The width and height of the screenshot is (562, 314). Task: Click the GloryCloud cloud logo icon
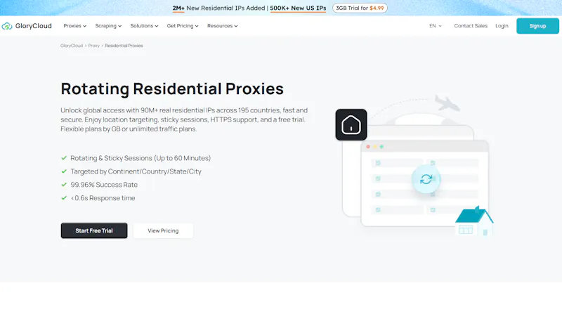click(x=7, y=26)
